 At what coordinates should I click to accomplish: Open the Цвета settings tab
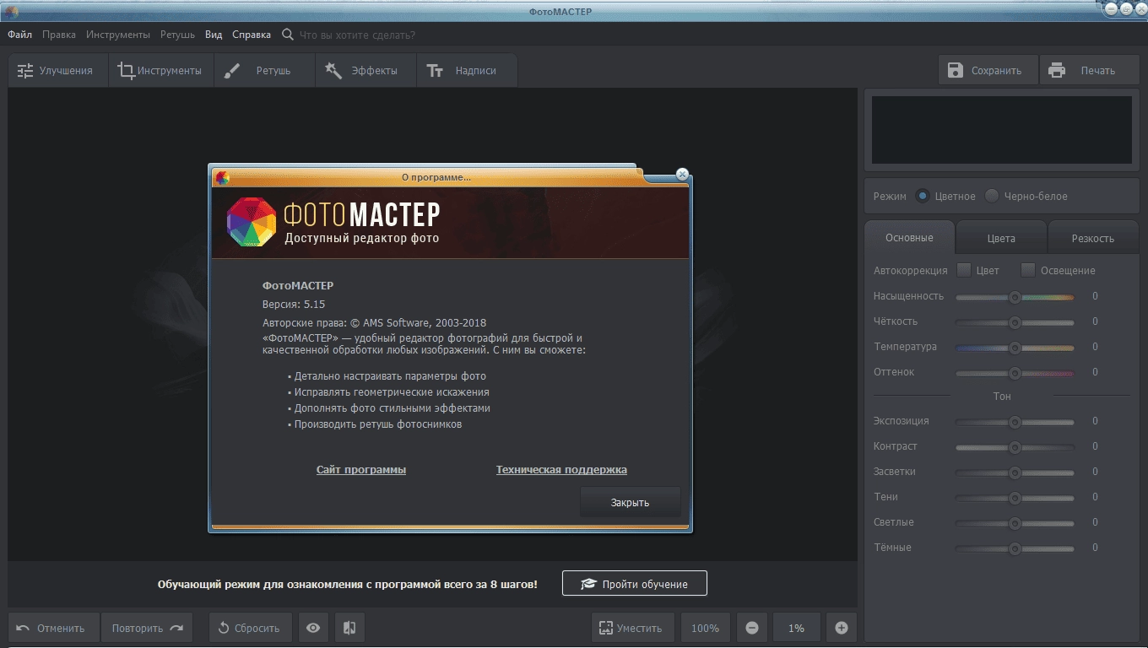tap(1001, 239)
